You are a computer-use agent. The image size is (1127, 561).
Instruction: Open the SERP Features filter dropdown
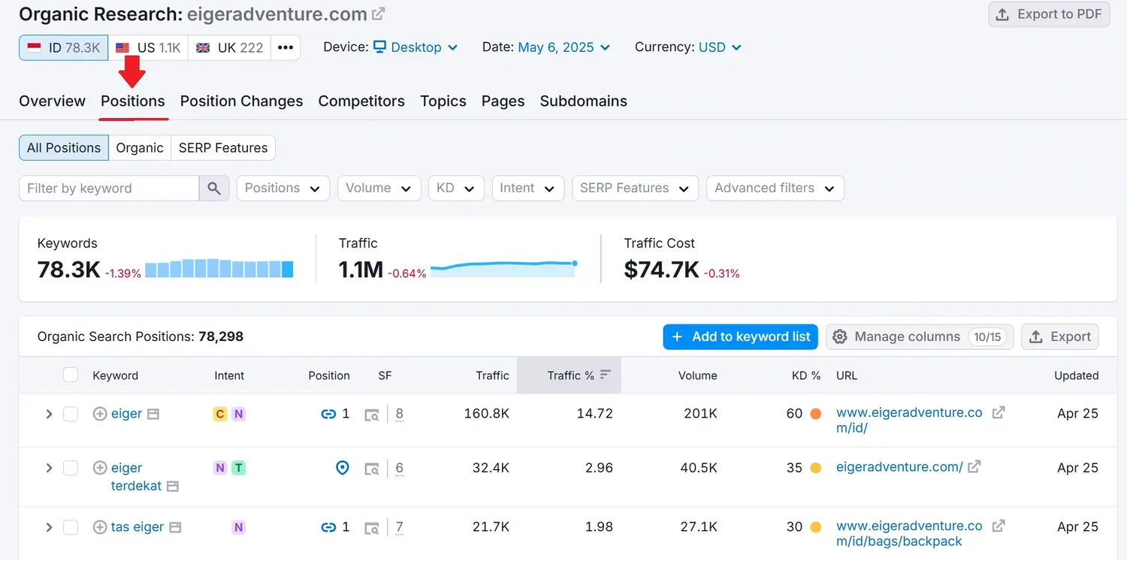pos(635,189)
